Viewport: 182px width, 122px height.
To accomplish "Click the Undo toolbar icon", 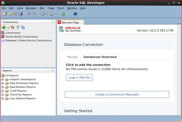I will click(x=29, y=14).
